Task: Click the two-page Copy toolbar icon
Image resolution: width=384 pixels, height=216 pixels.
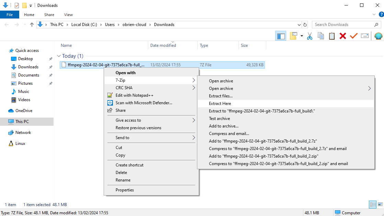Action: (x=321, y=36)
